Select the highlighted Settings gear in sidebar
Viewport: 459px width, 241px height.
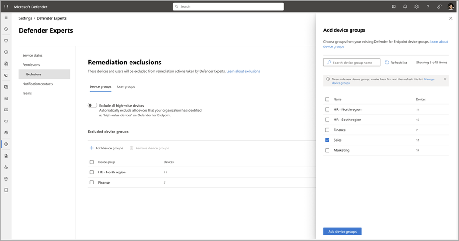[x=6, y=144]
